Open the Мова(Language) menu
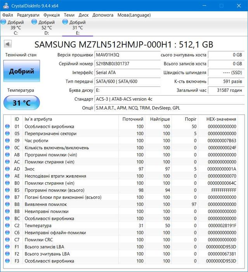The height and width of the screenshot is (272, 248). click(x=134, y=15)
